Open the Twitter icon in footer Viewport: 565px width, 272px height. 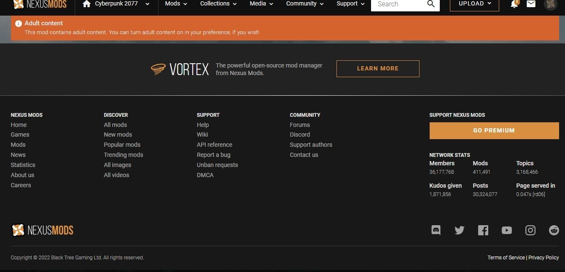click(x=460, y=230)
